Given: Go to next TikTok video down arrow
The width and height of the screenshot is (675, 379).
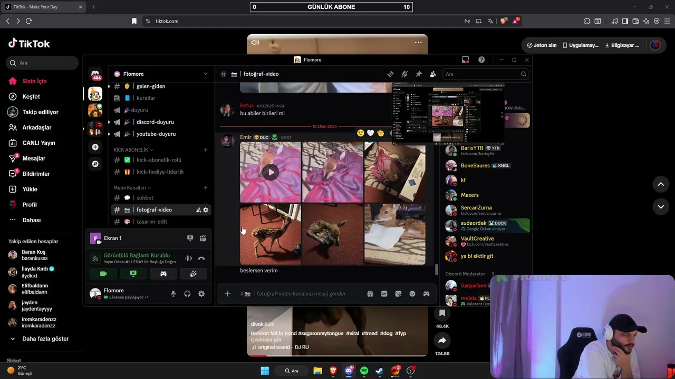Looking at the screenshot, I should [x=661, y=207].
